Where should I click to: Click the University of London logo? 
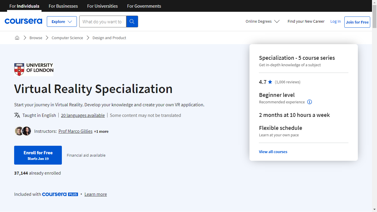[34, 69]
